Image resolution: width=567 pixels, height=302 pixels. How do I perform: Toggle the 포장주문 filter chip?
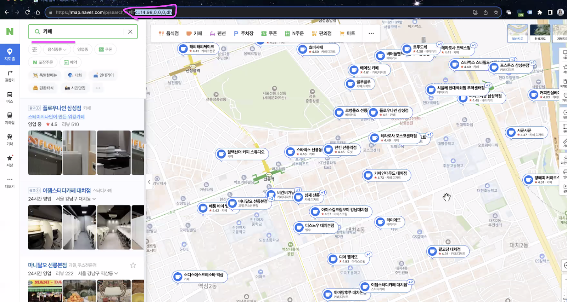(x=43, y=62)
